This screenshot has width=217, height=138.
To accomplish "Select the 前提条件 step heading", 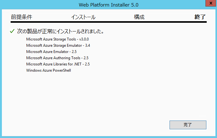I will click(22, 17).
